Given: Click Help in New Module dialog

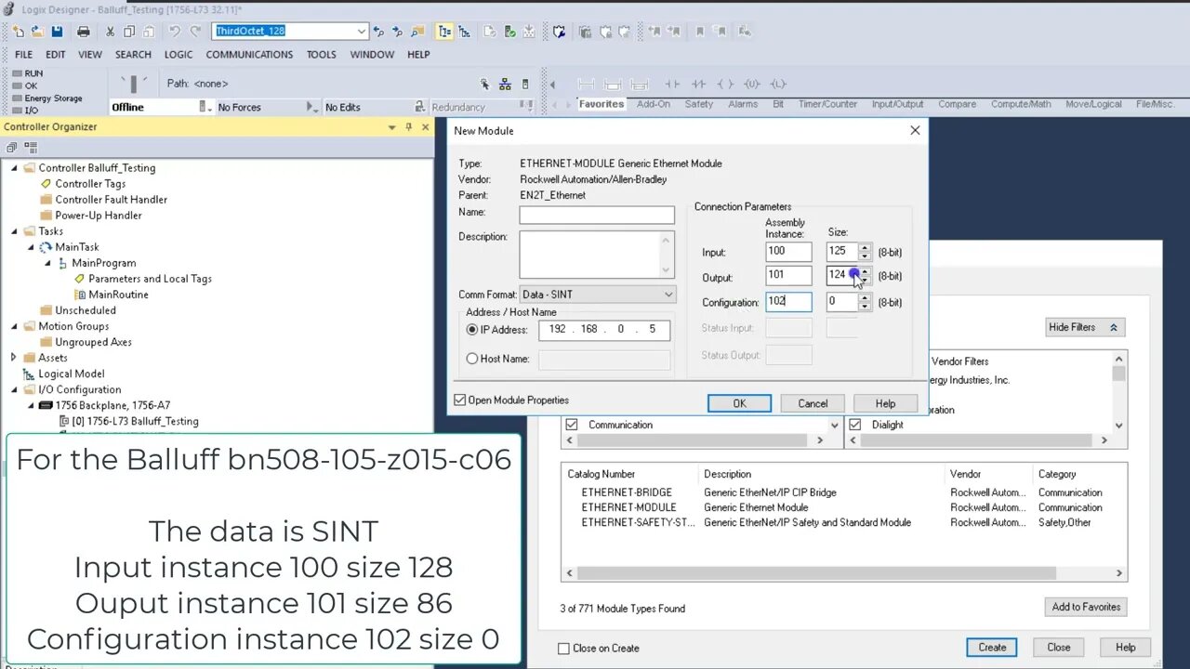Looking at the screenshot, I should click(x=885, y=403).
